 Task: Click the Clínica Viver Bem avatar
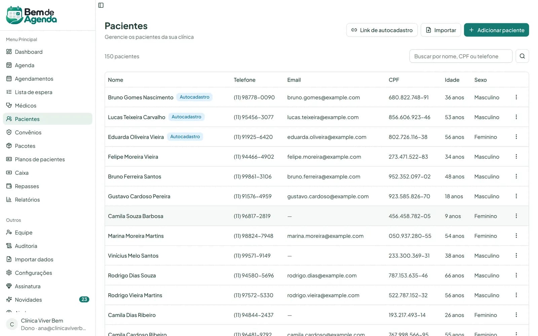coord(12,324)
